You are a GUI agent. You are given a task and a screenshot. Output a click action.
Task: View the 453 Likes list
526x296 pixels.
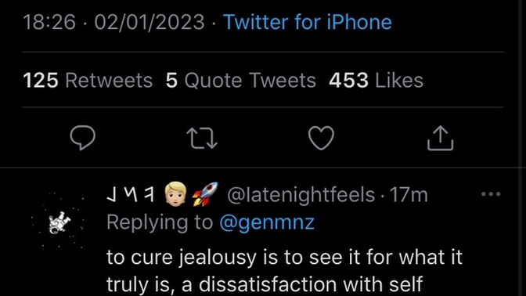[376, 81]
